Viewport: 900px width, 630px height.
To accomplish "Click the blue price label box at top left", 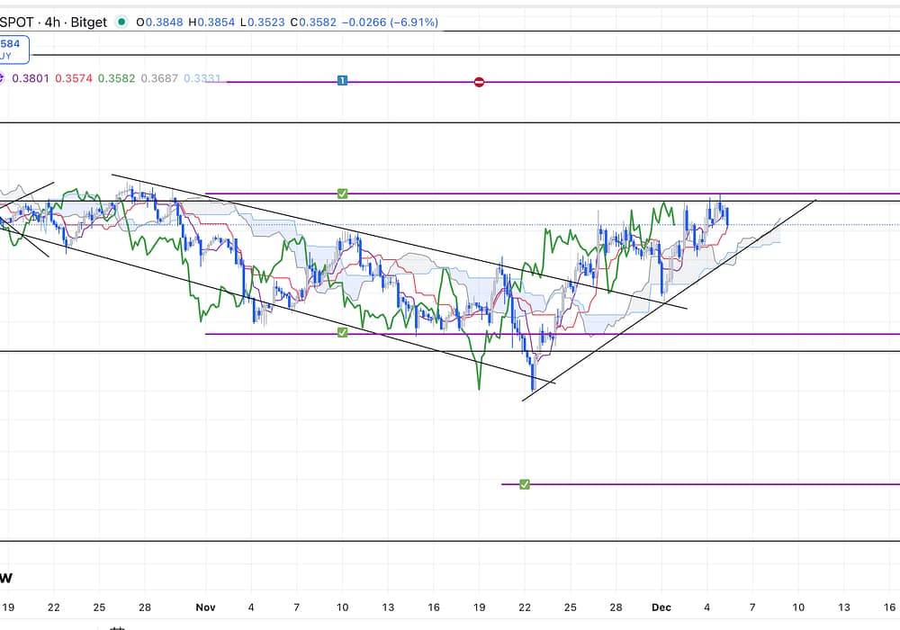I will point(13,48).
